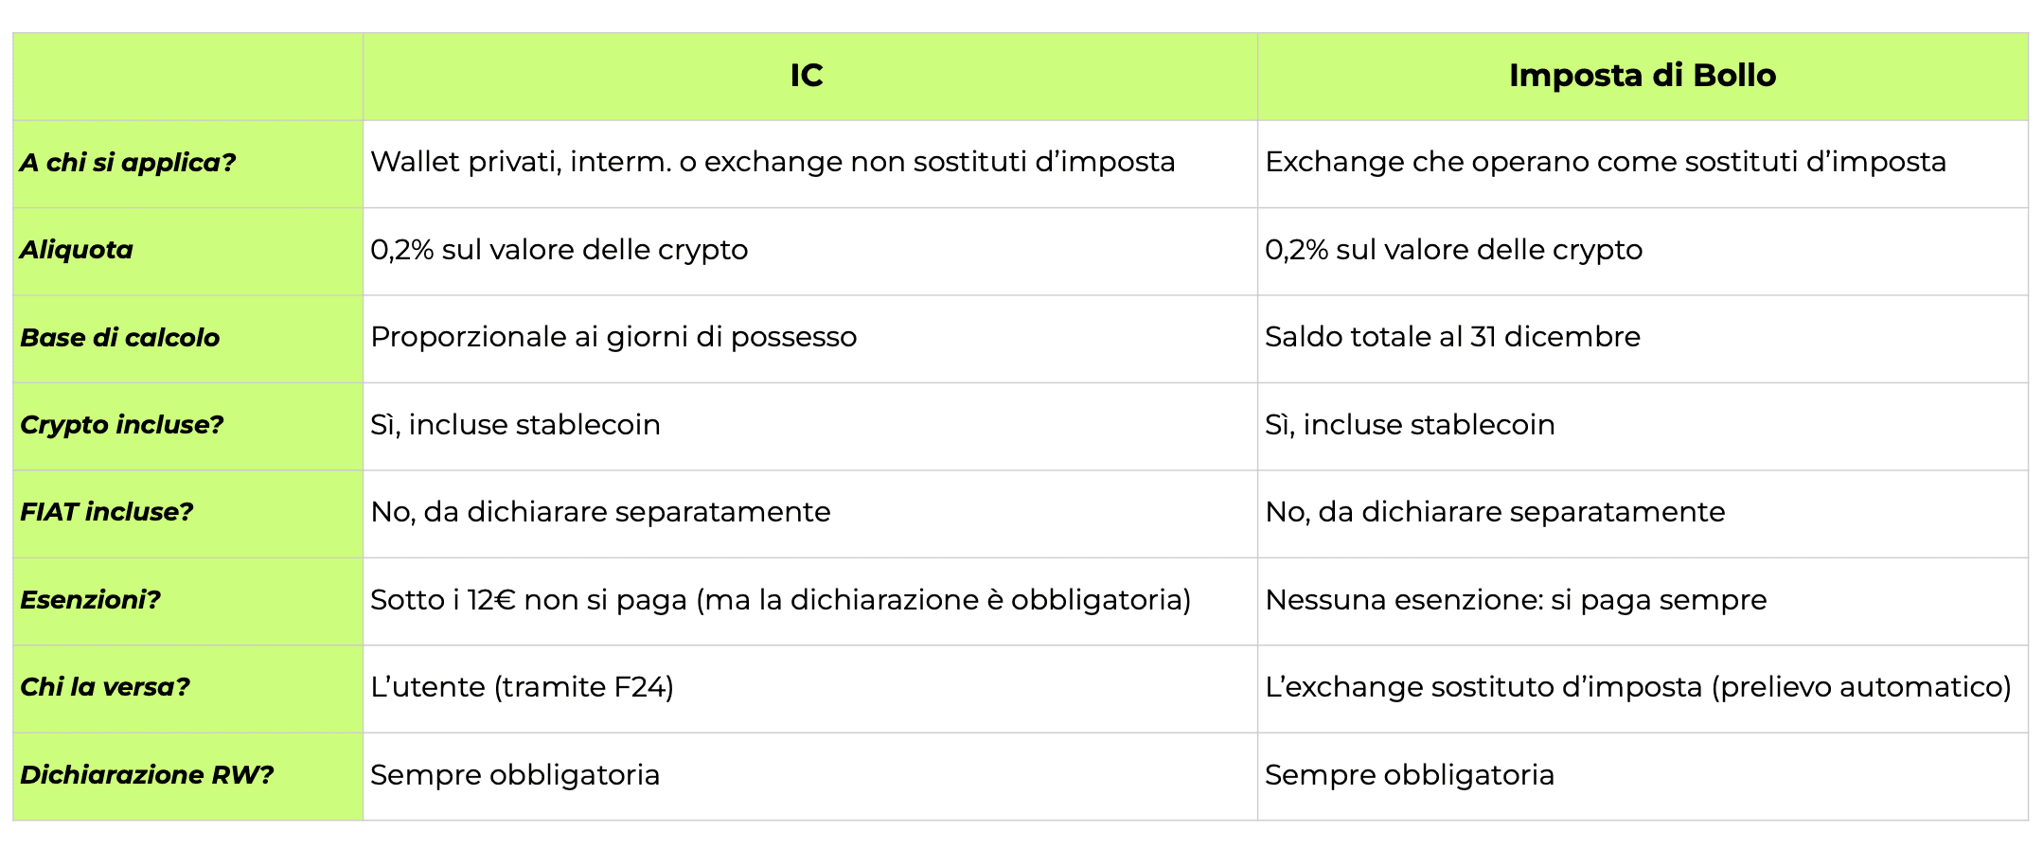Viewport: 2043px width, 848px height.
Task: Select the 'Saldo totale al 31 dicembre' cell
Action: [x=1452, y=337]
